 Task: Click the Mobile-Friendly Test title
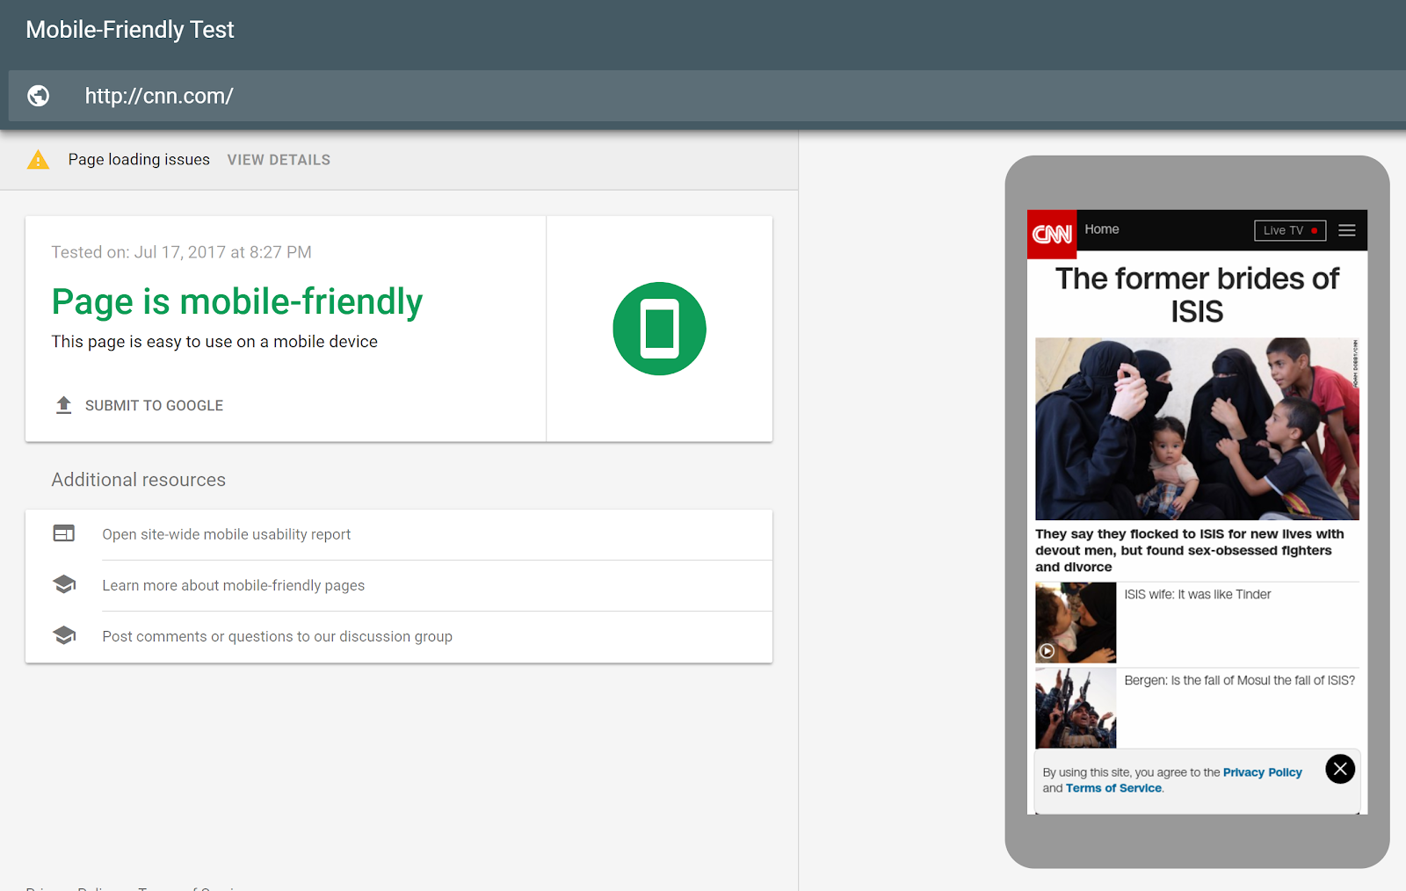coord(130,30)
